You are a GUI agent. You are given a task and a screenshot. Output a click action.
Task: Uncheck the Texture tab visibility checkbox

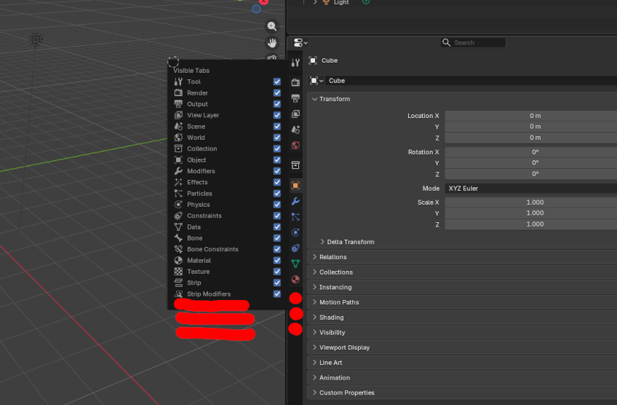pos(277,272)
